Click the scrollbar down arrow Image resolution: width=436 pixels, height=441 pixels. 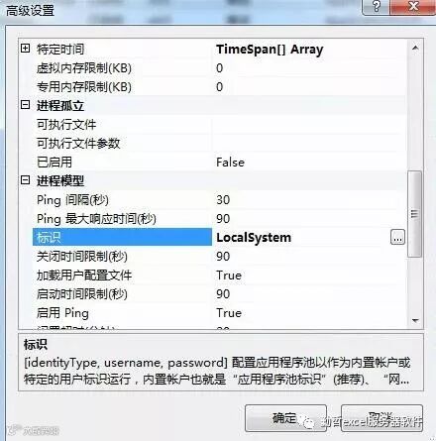(415, 320)
